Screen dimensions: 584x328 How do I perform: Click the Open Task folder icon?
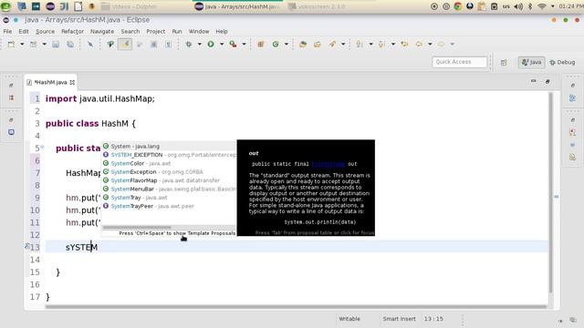(318, 45)
